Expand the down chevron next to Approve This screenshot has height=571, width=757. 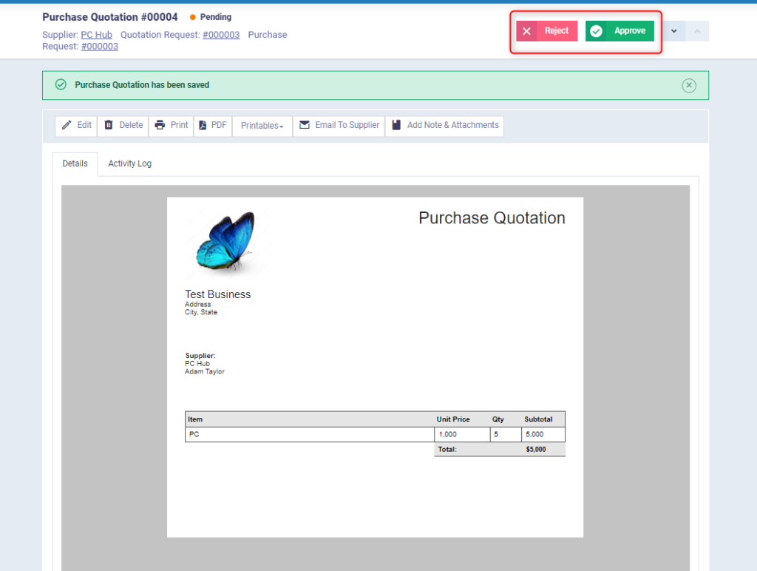[x=673, y=30]
